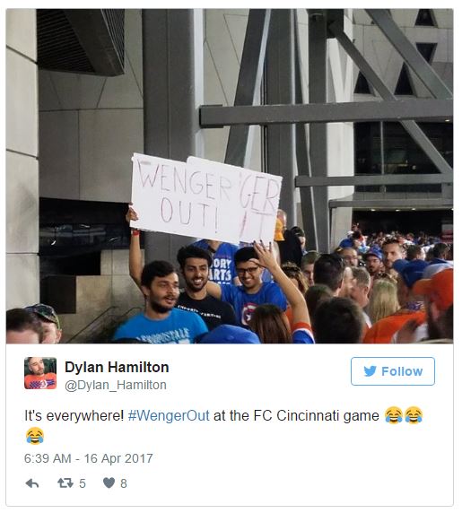Open the Dylan Hamilton display name link
This screenshot has height=513, width=462.
[117, 367]
